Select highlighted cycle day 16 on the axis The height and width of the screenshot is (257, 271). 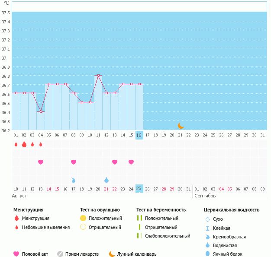tap(139, 135)
